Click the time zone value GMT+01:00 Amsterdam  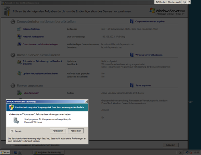(x=130, y=29)
